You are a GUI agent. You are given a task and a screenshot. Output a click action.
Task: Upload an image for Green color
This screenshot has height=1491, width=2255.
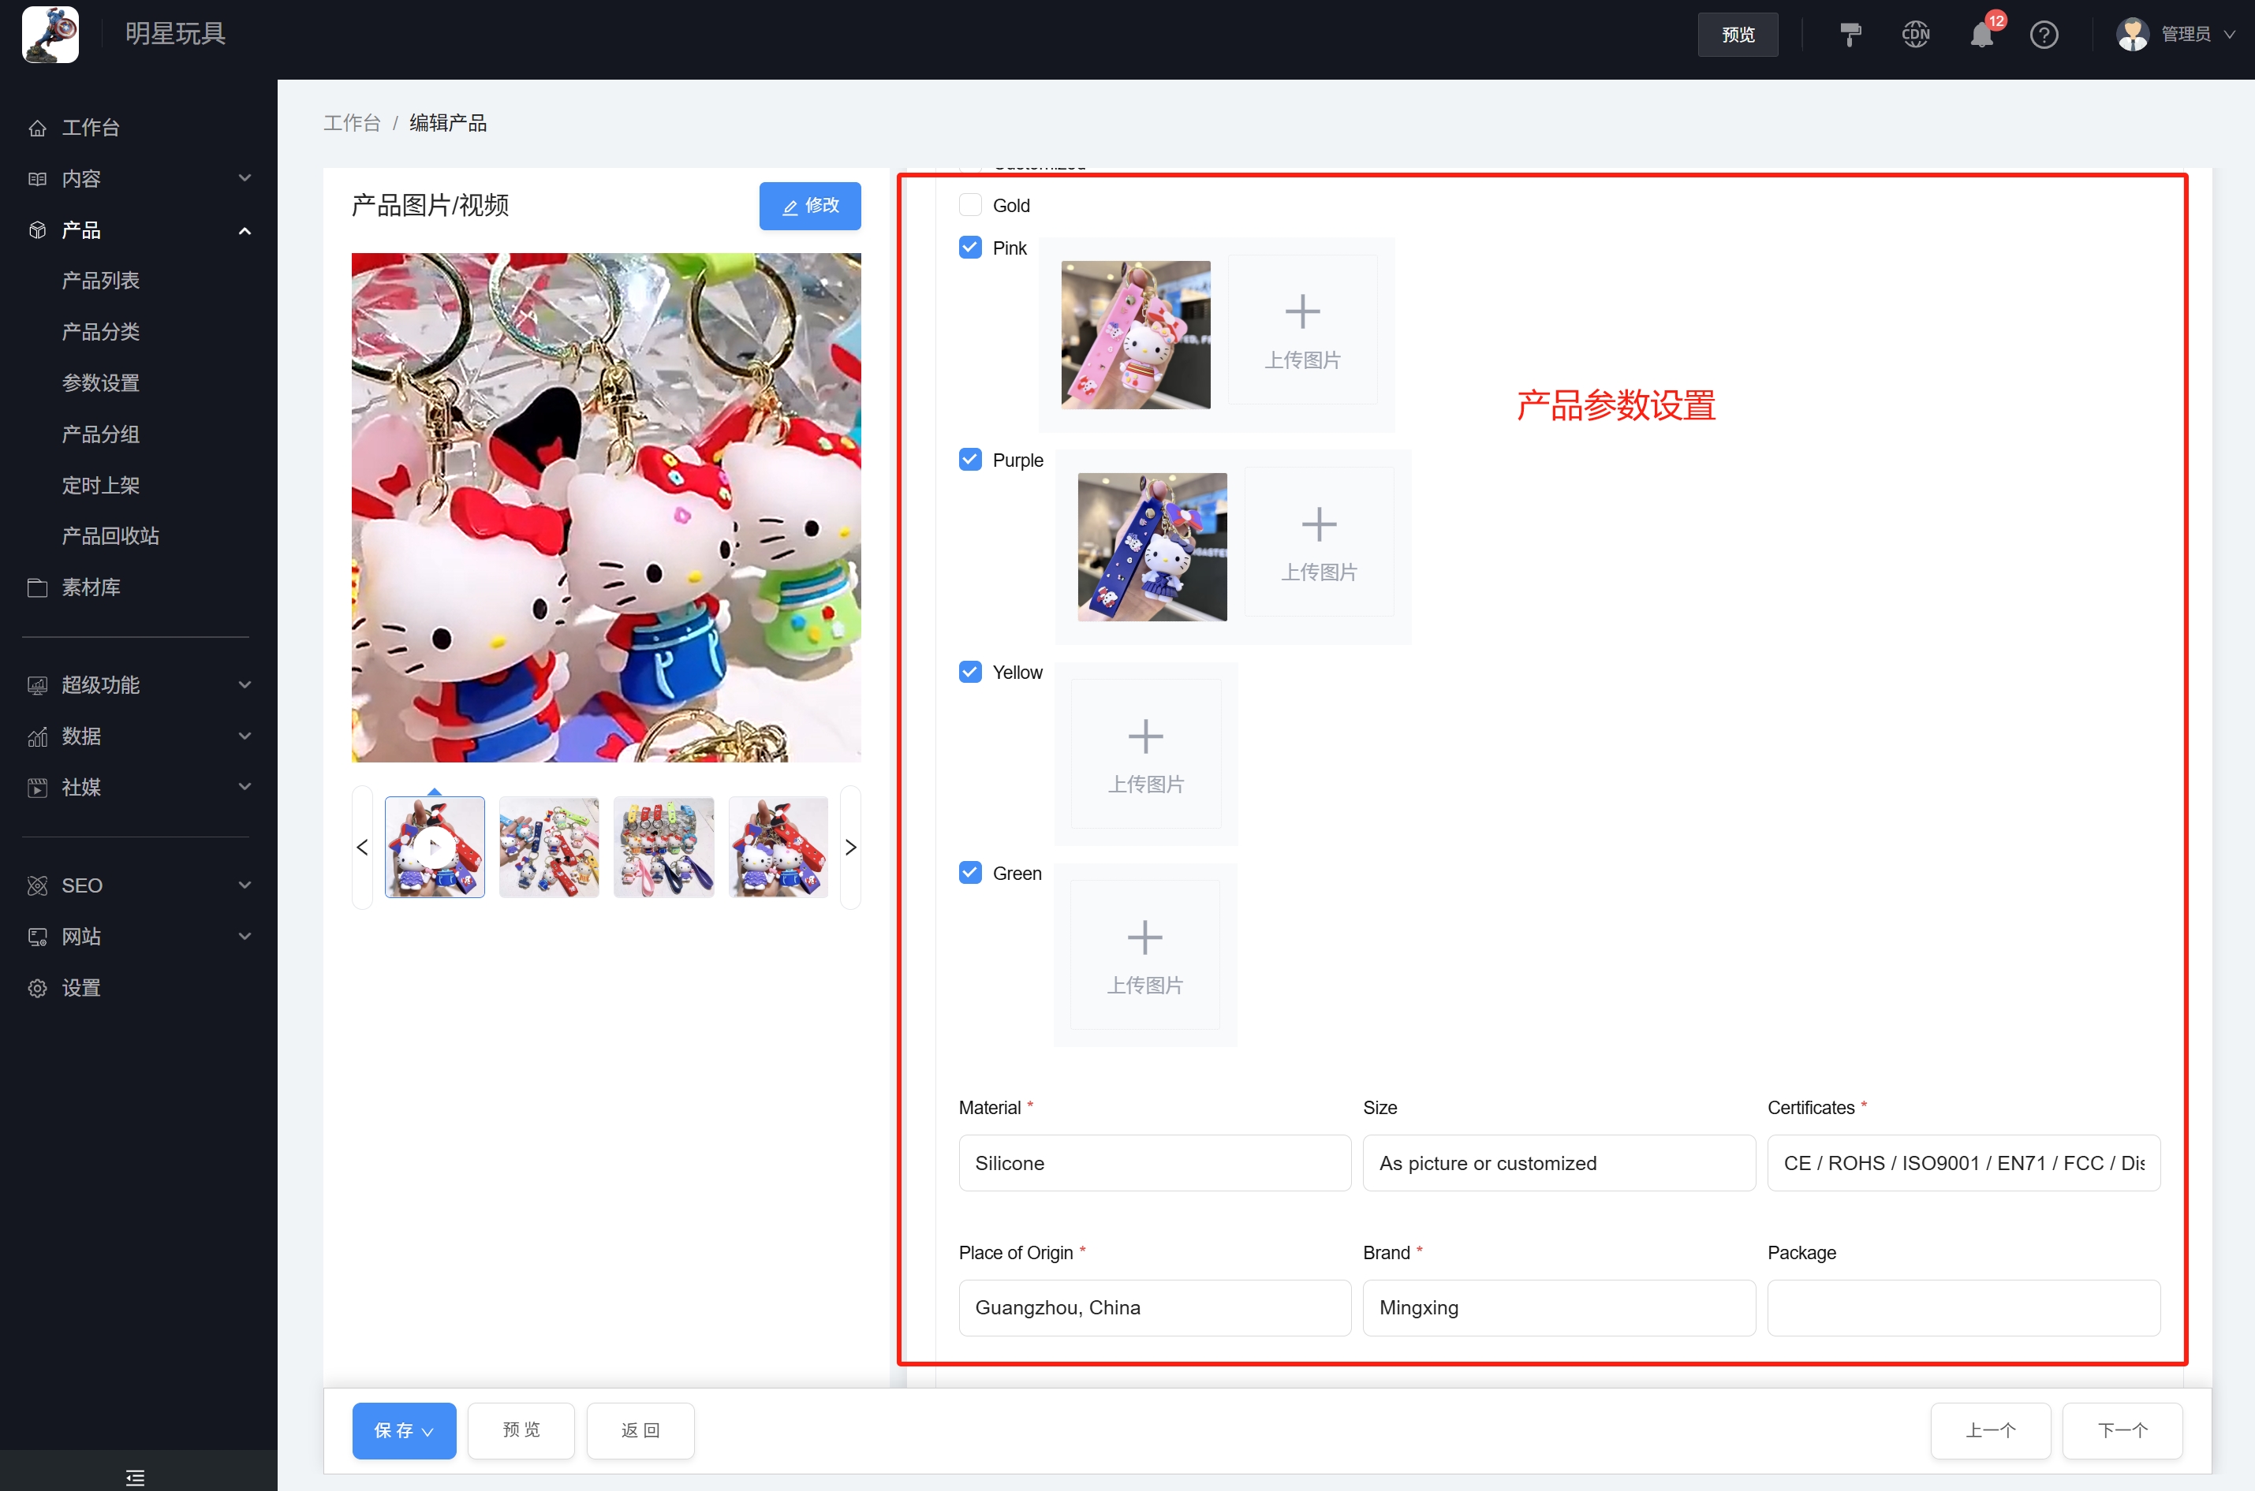1145,955
